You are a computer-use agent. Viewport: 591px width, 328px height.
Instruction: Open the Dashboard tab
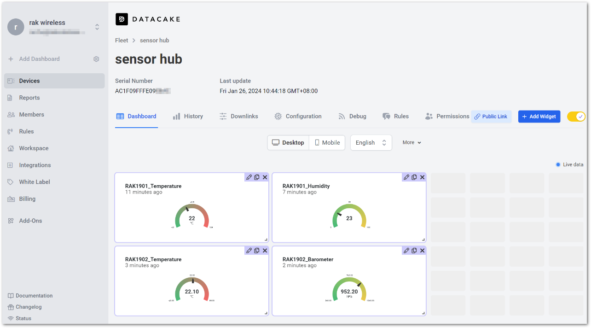coord(136,116)
